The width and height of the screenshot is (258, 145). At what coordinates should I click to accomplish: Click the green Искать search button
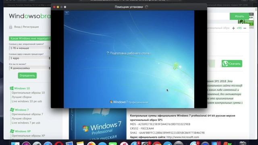[239, 16]
